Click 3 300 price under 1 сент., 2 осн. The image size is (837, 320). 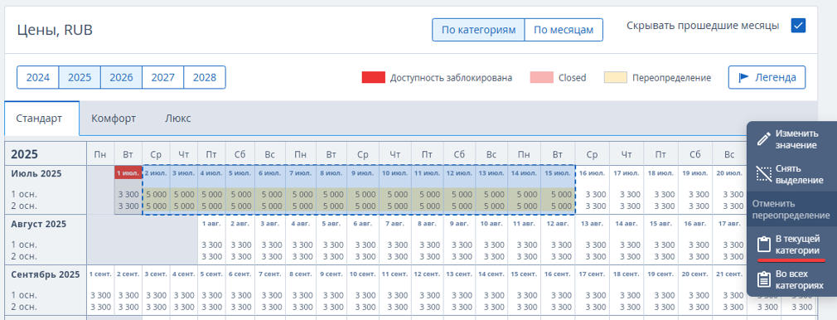pos(100,308)
